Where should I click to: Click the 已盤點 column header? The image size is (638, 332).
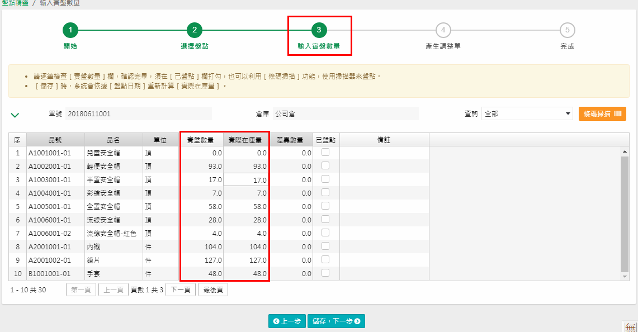tap(326, 140)
